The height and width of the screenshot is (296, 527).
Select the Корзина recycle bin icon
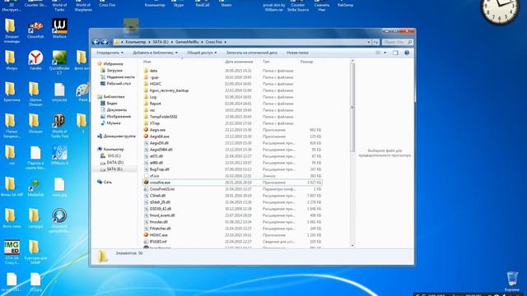(512, 281)
